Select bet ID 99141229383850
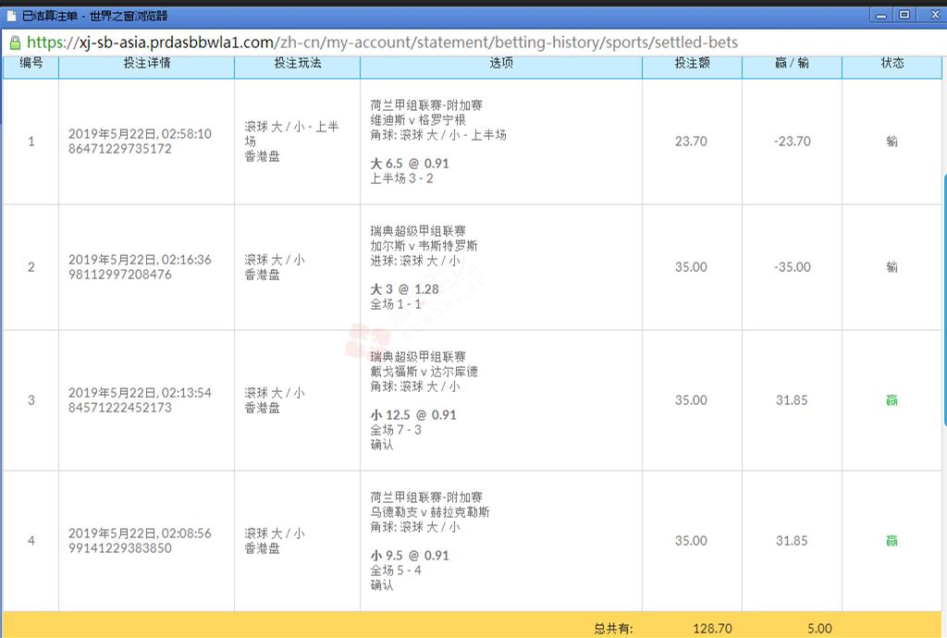This screenshot has width=947, height=638. click(x=119, y=548)
